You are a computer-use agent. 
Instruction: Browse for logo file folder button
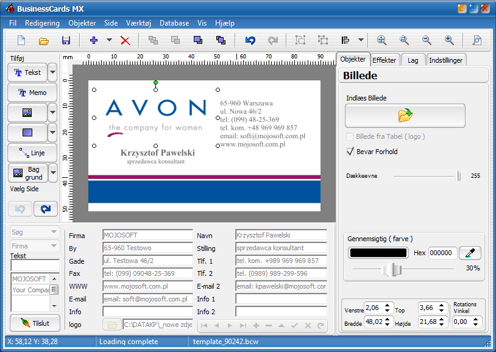[x=112, y=325]
